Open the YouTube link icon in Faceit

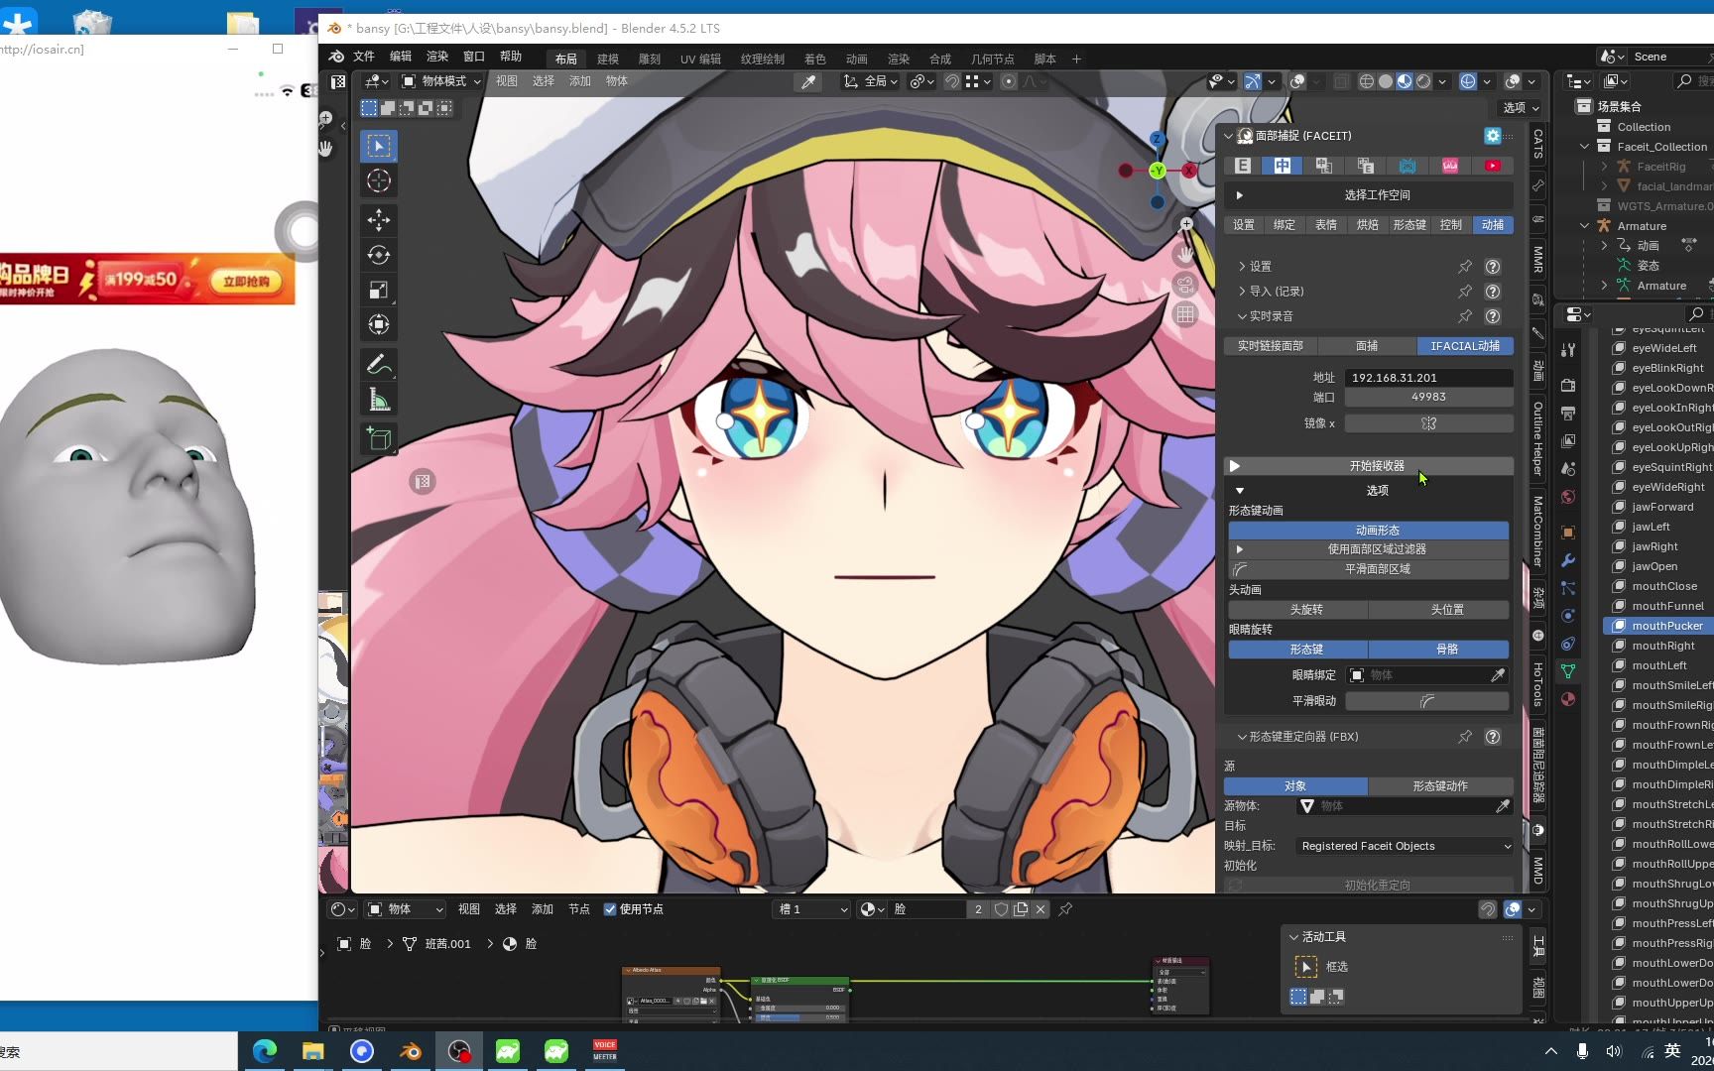coord(1493,166)
